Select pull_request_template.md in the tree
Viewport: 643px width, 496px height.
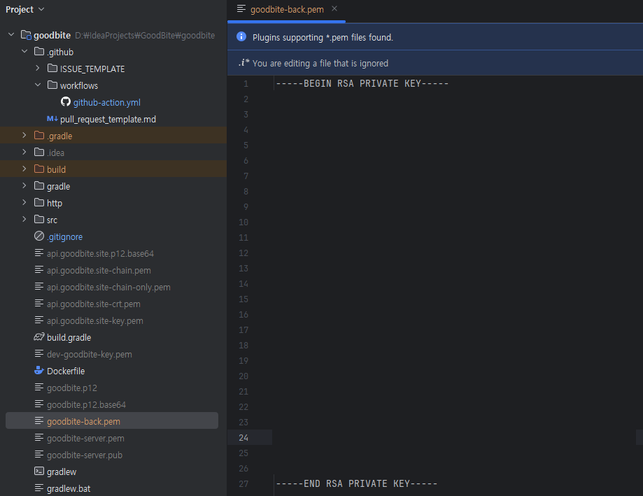[108, 120]
